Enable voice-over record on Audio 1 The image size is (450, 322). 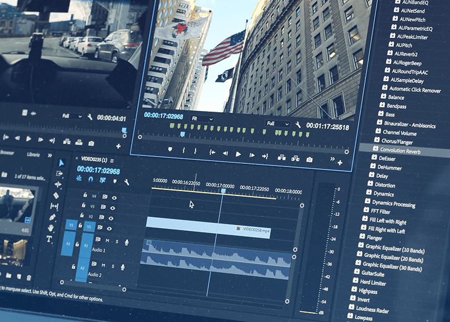[x=127, y=243]
